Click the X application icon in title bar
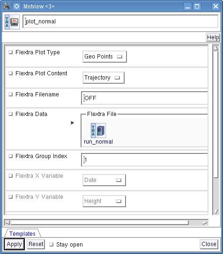Image resolution: width=223 pixels, height=254 pixels. pyautogui.click(x=7, y=6)
